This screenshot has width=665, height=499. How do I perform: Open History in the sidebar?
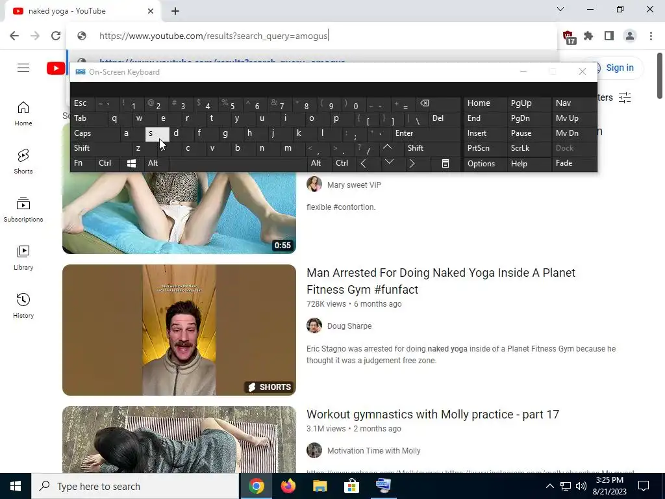tap(23, 306)
